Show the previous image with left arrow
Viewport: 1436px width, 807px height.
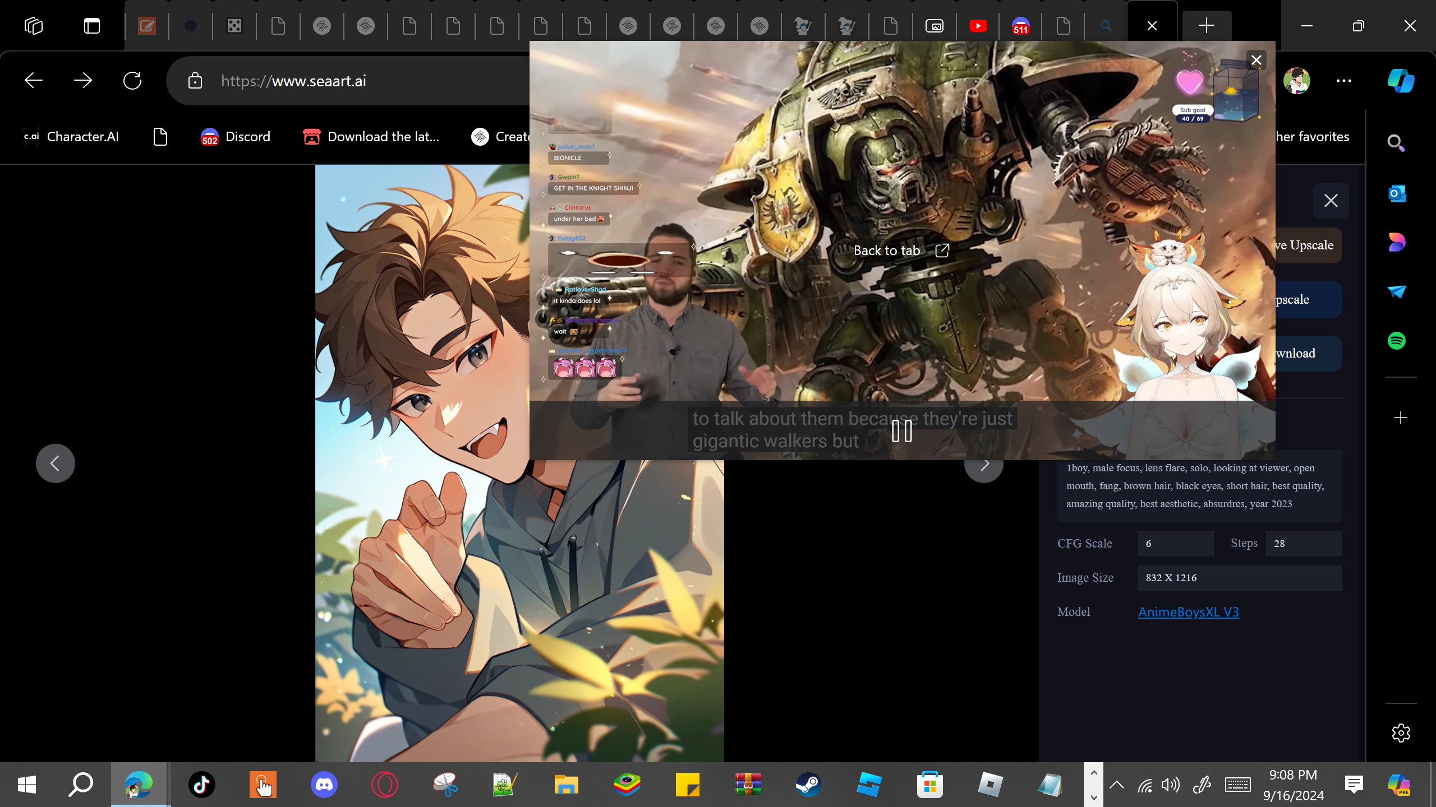[55, 463]
